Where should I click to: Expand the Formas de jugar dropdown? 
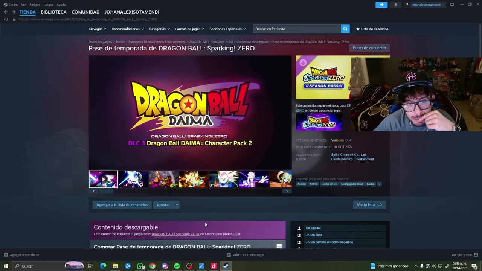point(189,29)
